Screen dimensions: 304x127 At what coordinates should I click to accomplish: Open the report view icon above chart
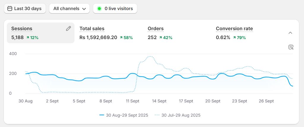pos(291,47)
